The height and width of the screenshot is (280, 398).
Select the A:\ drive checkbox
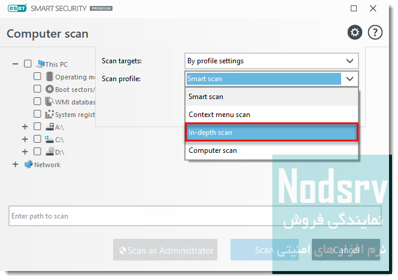[37, 127]
